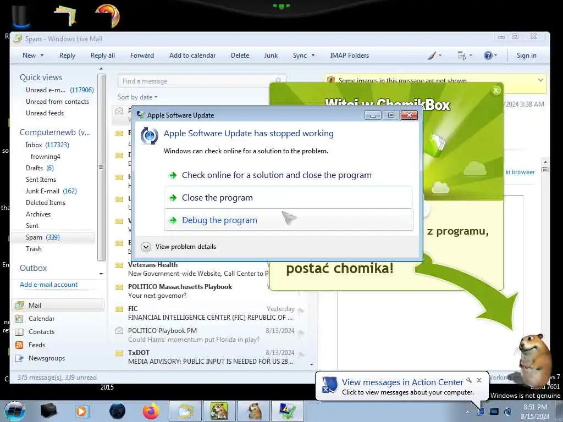Click the envelope icon beside TxDOT message
This screenshot has width=563, height=422.
pos(119,353)
